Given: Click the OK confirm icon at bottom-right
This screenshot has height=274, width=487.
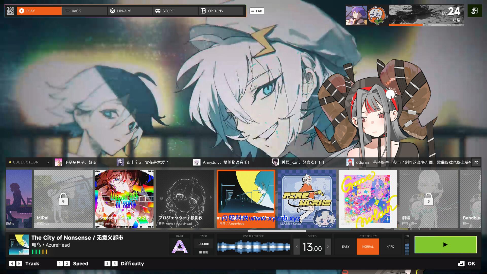Looking at the screenshot, I should click(x=461, y=264).
